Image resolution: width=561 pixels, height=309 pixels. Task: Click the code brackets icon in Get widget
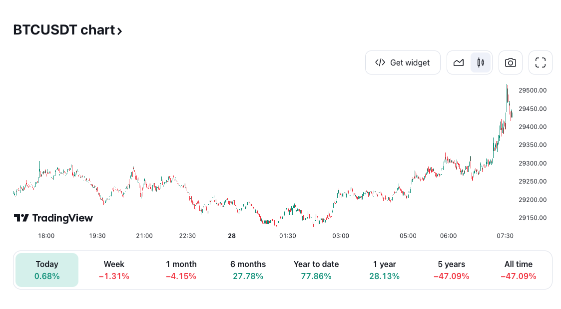click(380, 62)
